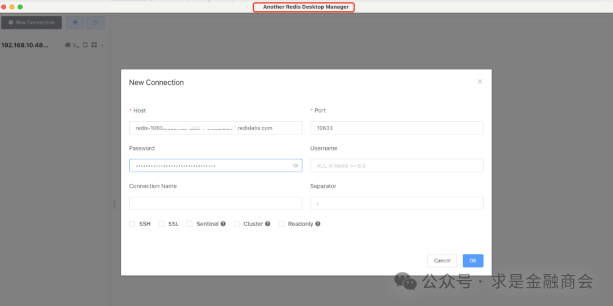Screen dimensions: 613x306
Task: Tick the Cluster checkbox
Action: coord(237,224)
